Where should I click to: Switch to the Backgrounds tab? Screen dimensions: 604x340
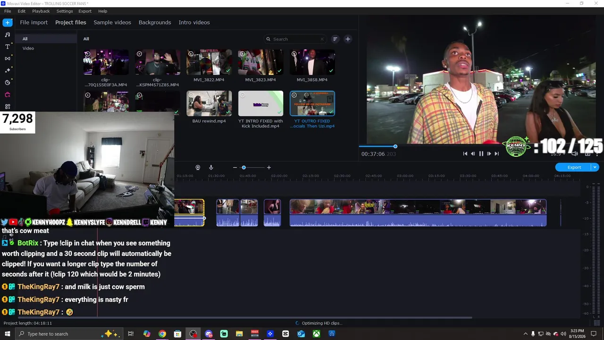[155, 22]
